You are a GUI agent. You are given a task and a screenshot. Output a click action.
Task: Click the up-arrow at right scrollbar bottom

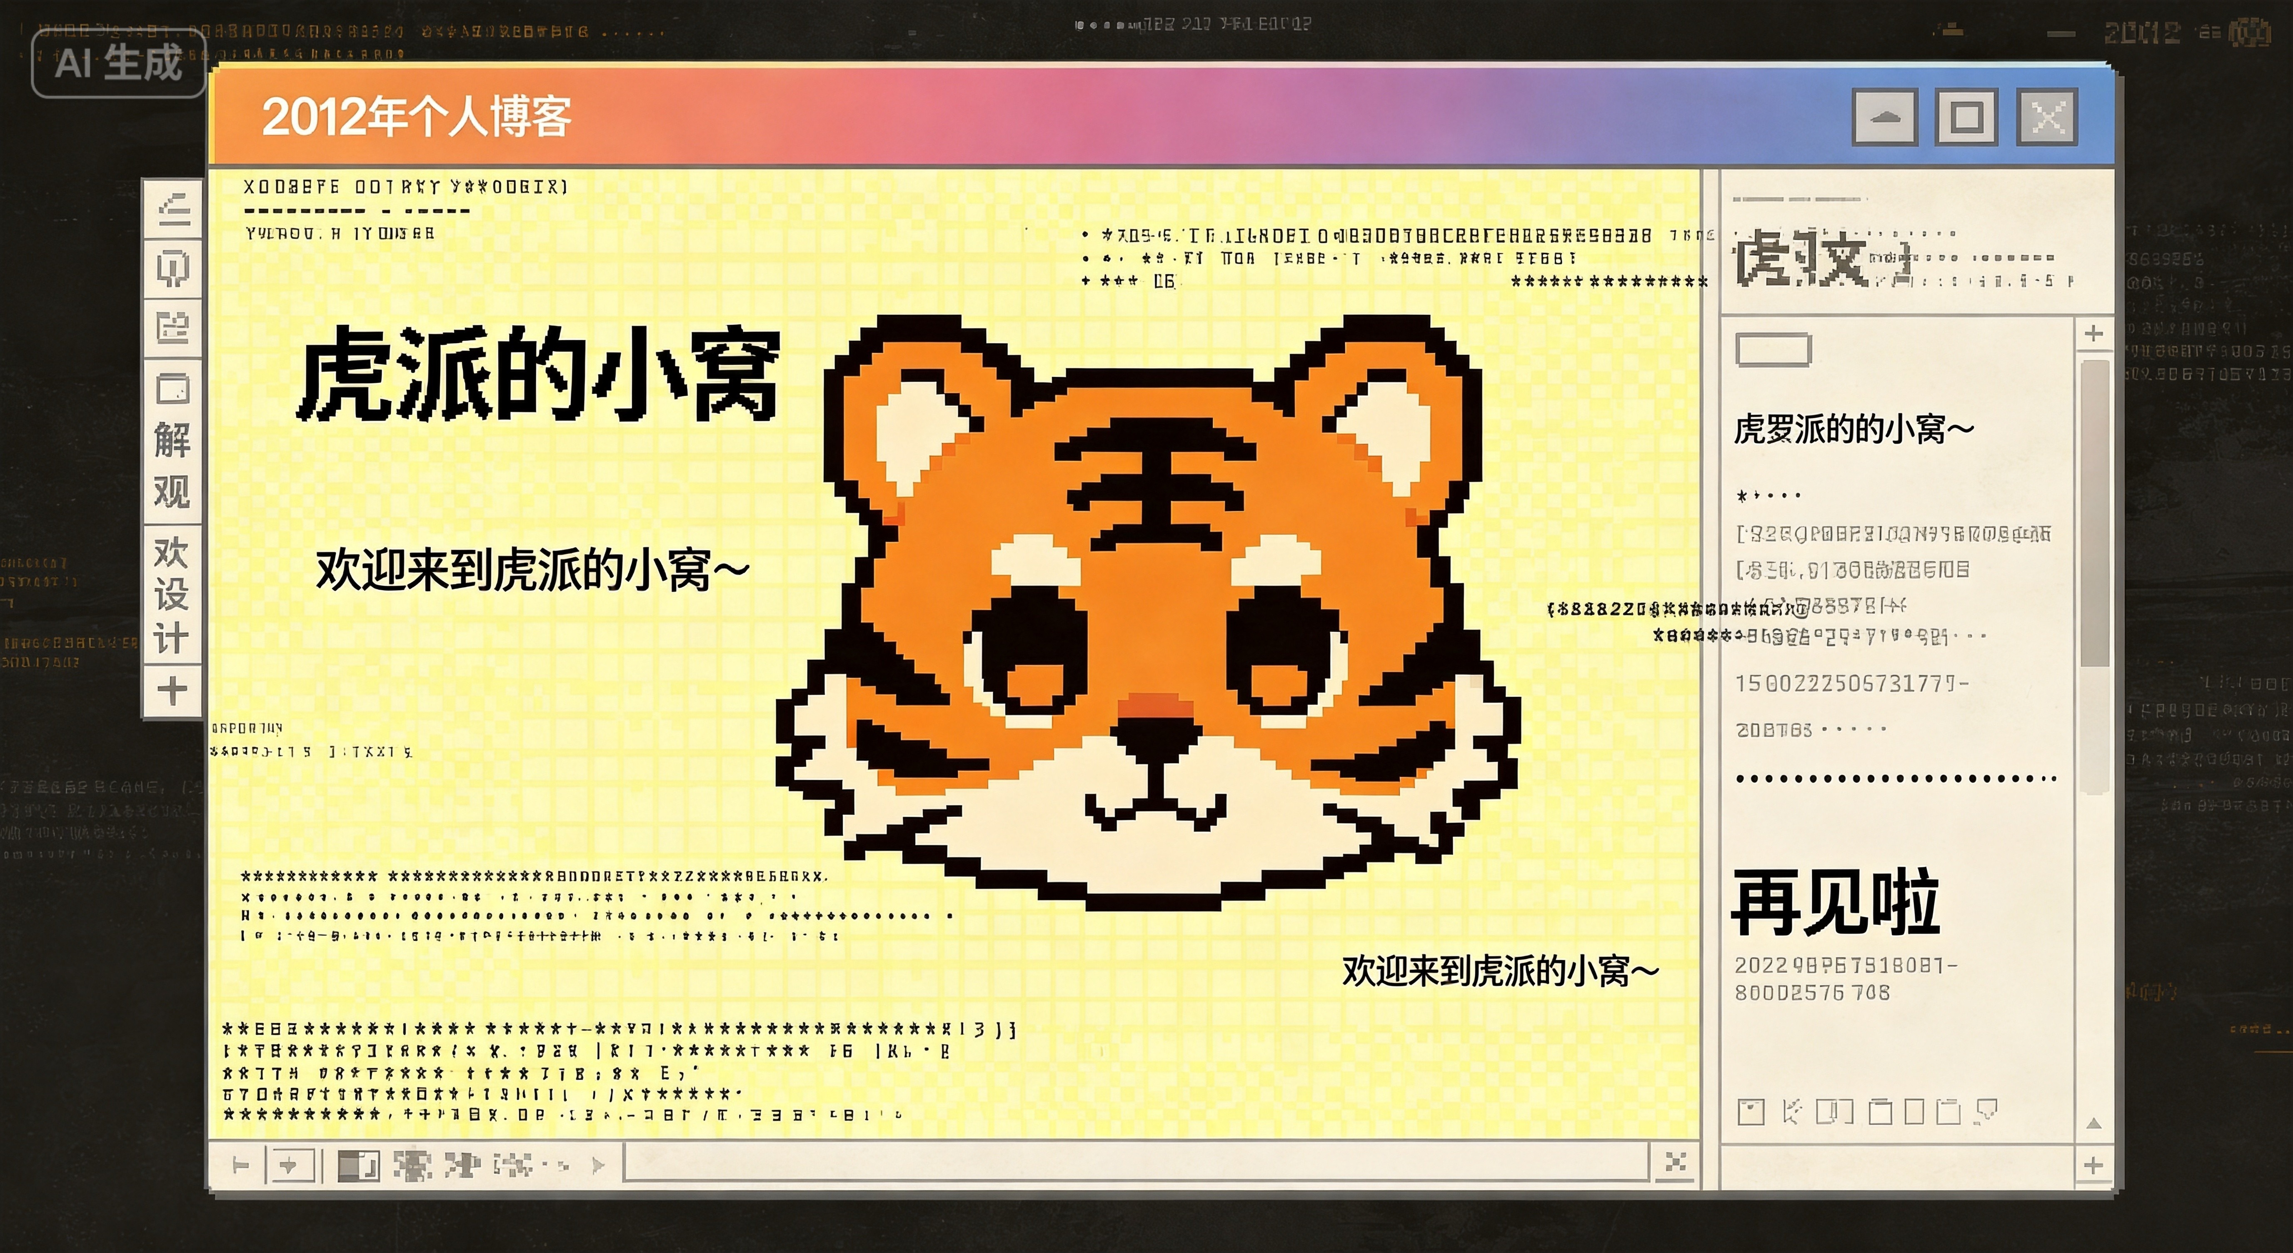(x=2095, y=1123)
